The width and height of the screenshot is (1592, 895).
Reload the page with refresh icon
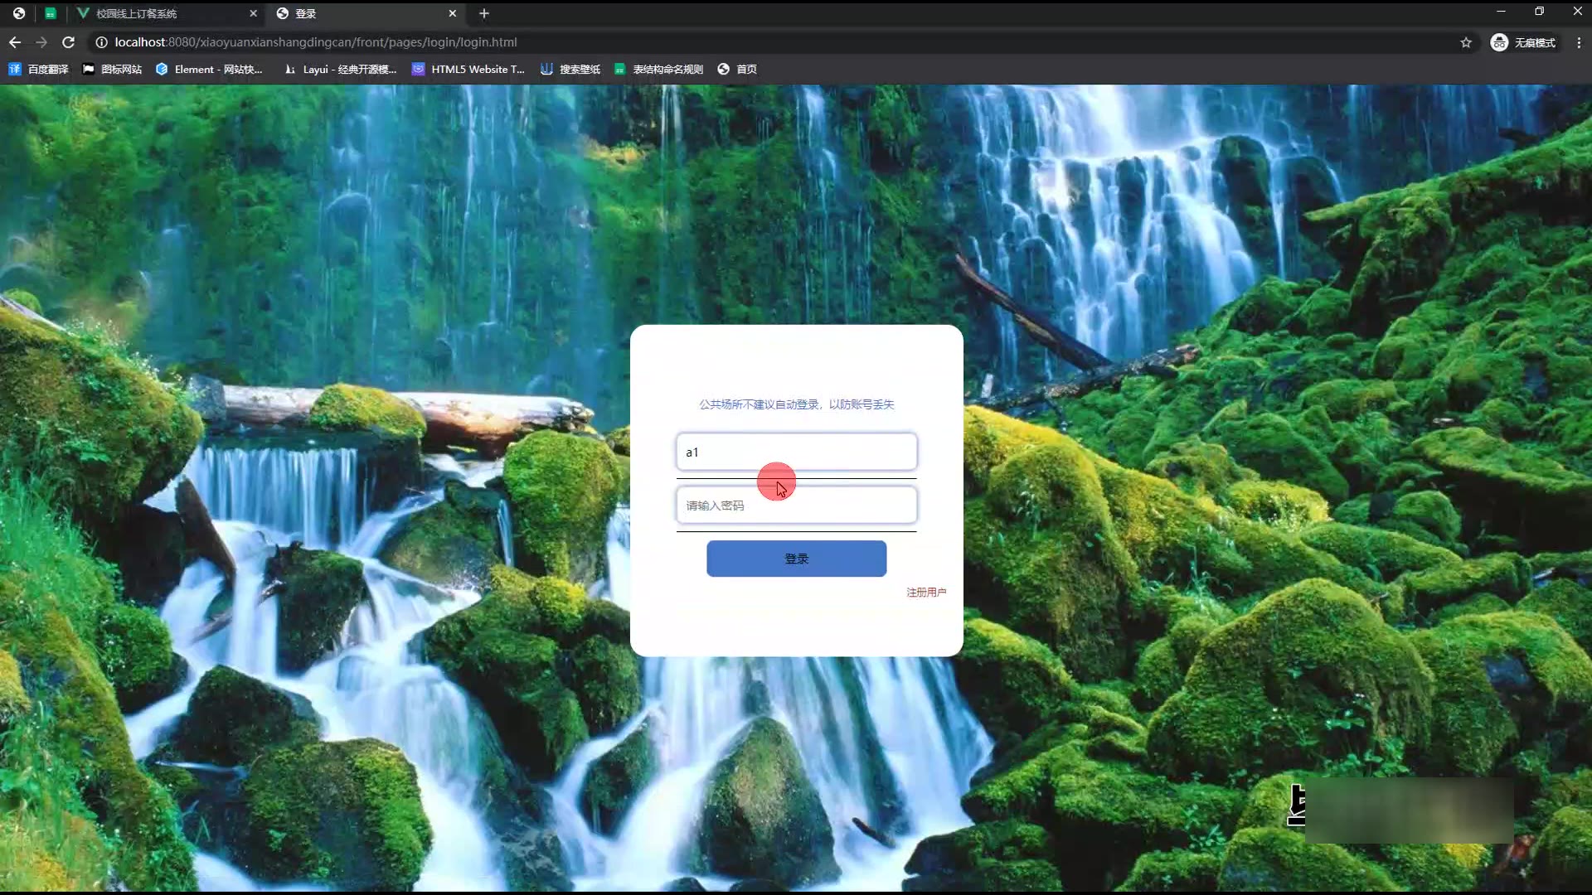tap(69, 42)
